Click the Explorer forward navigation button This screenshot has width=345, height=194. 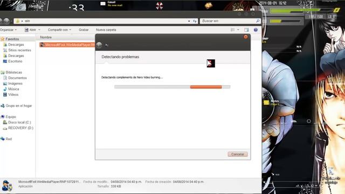click(7, 21)
